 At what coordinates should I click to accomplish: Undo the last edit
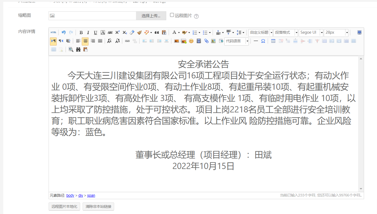[x=64, y=32]
